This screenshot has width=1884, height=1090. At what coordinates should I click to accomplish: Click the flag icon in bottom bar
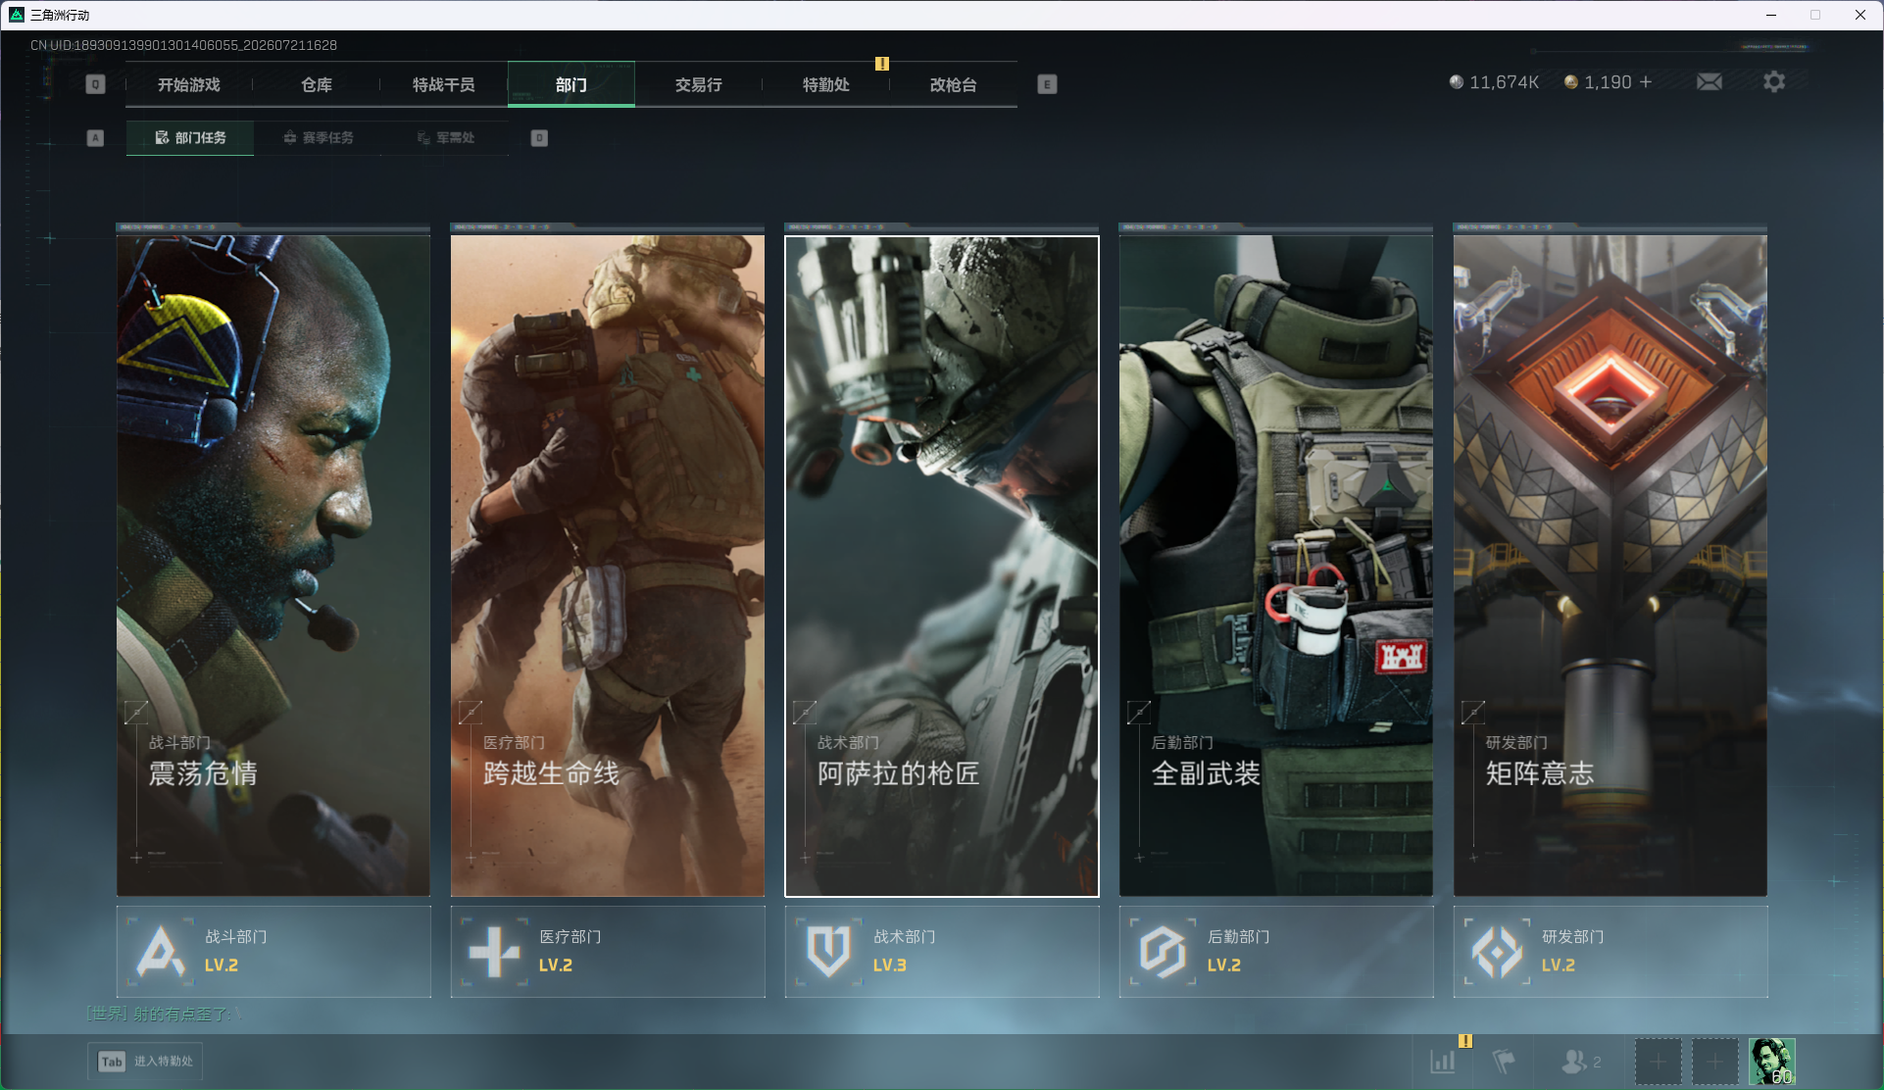point(1503,1062)
